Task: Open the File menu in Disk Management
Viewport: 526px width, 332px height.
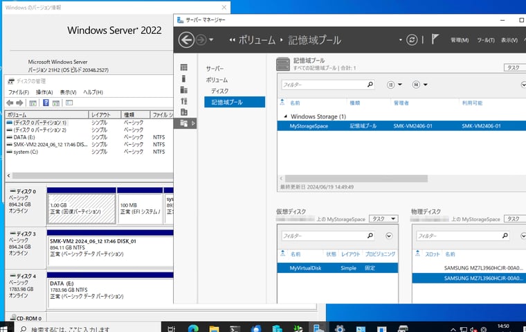Action: (19, 92)
